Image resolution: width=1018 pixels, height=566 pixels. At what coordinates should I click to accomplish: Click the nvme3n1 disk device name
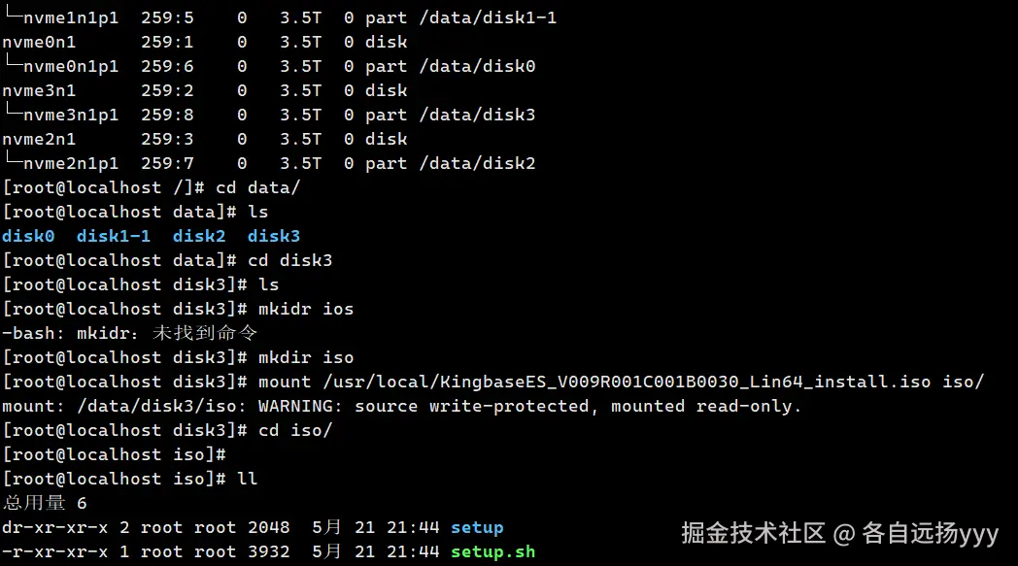(39, 90)
